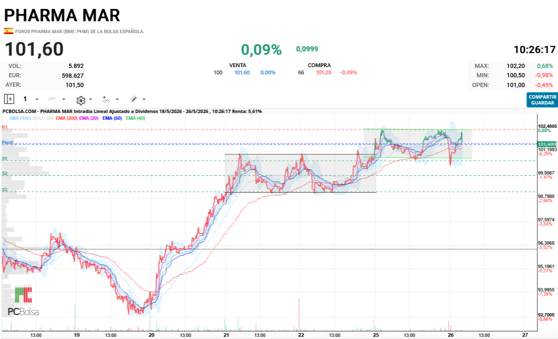Toggle the side panel icon in chart toolbar

pos(9,99)
